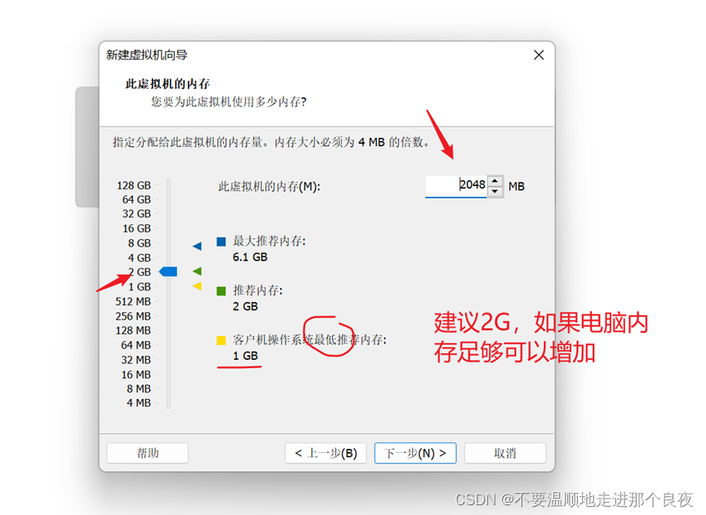Image resolution: width=706 pixels, height=515 pixels.
Task: Select 8 GB on the memory scale
Action: [x=139, y=243]
